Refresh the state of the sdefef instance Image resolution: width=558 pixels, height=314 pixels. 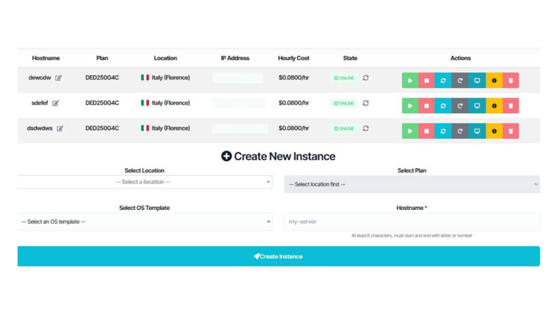point(365,103)
